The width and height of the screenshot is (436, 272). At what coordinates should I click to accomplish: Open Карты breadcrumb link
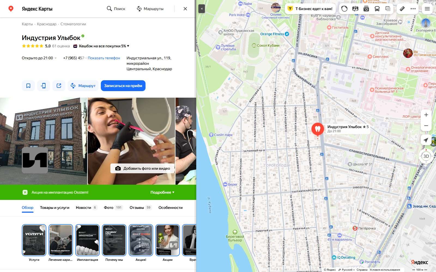tap(27, 24)
